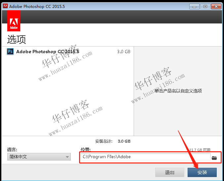Screen dimensions: 224x181
Task: Click the Adobe icon in the title bar
Action: tap(5, 6)
